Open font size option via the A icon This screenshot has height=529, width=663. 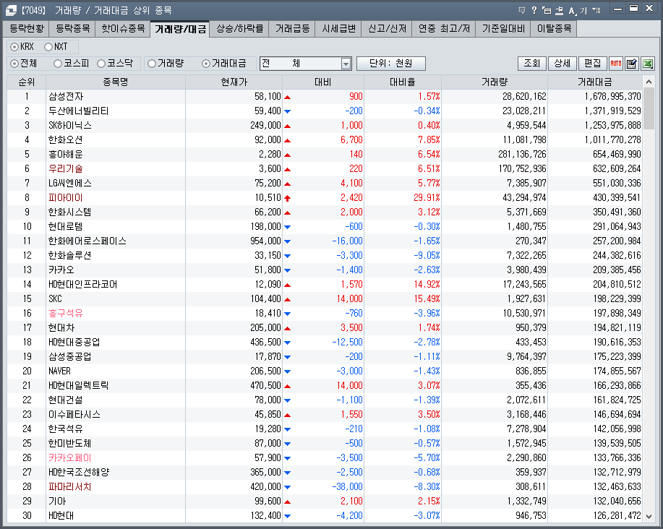click(x=572, y=10)
